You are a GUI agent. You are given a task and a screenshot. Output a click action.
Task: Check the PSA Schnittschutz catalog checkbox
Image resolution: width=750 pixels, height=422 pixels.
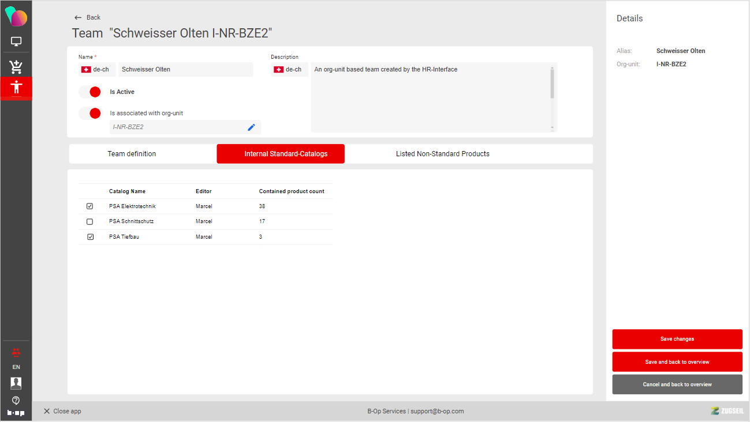pyautogui.click(x=89, y=221)
